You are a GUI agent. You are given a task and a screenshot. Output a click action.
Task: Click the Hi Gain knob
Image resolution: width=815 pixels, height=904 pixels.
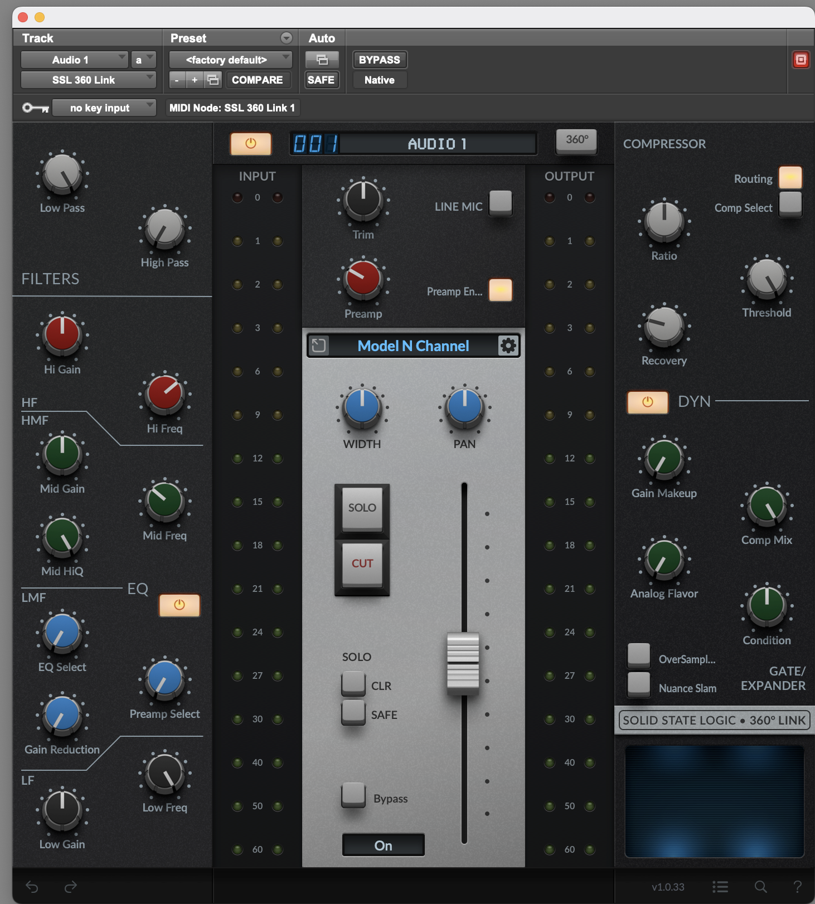(62, 335)
